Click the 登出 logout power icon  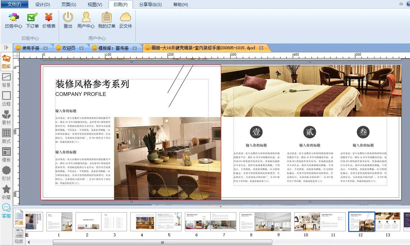pyautogui.click(x=68, y=20)
